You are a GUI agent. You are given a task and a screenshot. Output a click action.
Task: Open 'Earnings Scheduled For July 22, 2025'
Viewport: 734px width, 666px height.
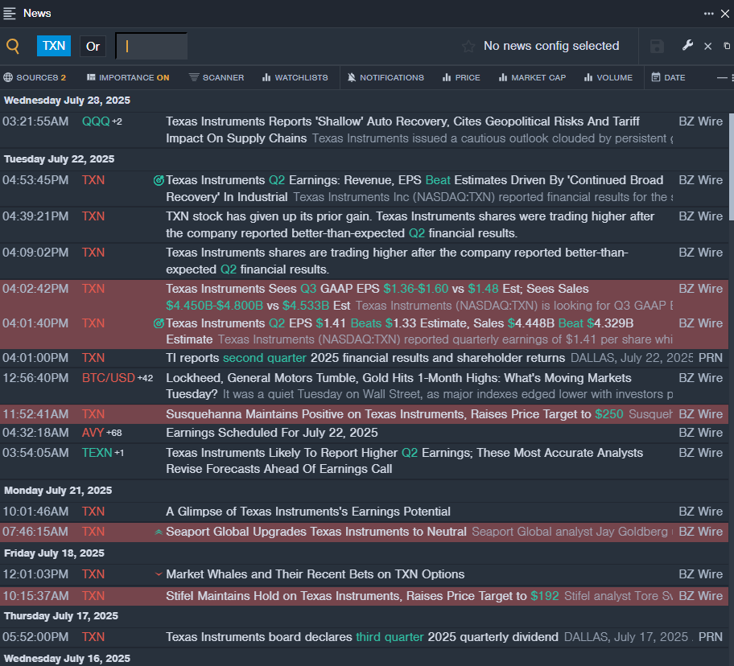coord(271,433)
